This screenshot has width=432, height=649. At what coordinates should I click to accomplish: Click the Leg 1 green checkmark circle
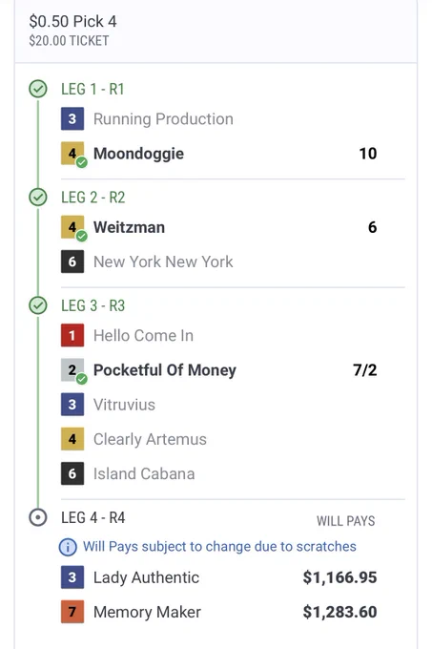click(38, 89)
